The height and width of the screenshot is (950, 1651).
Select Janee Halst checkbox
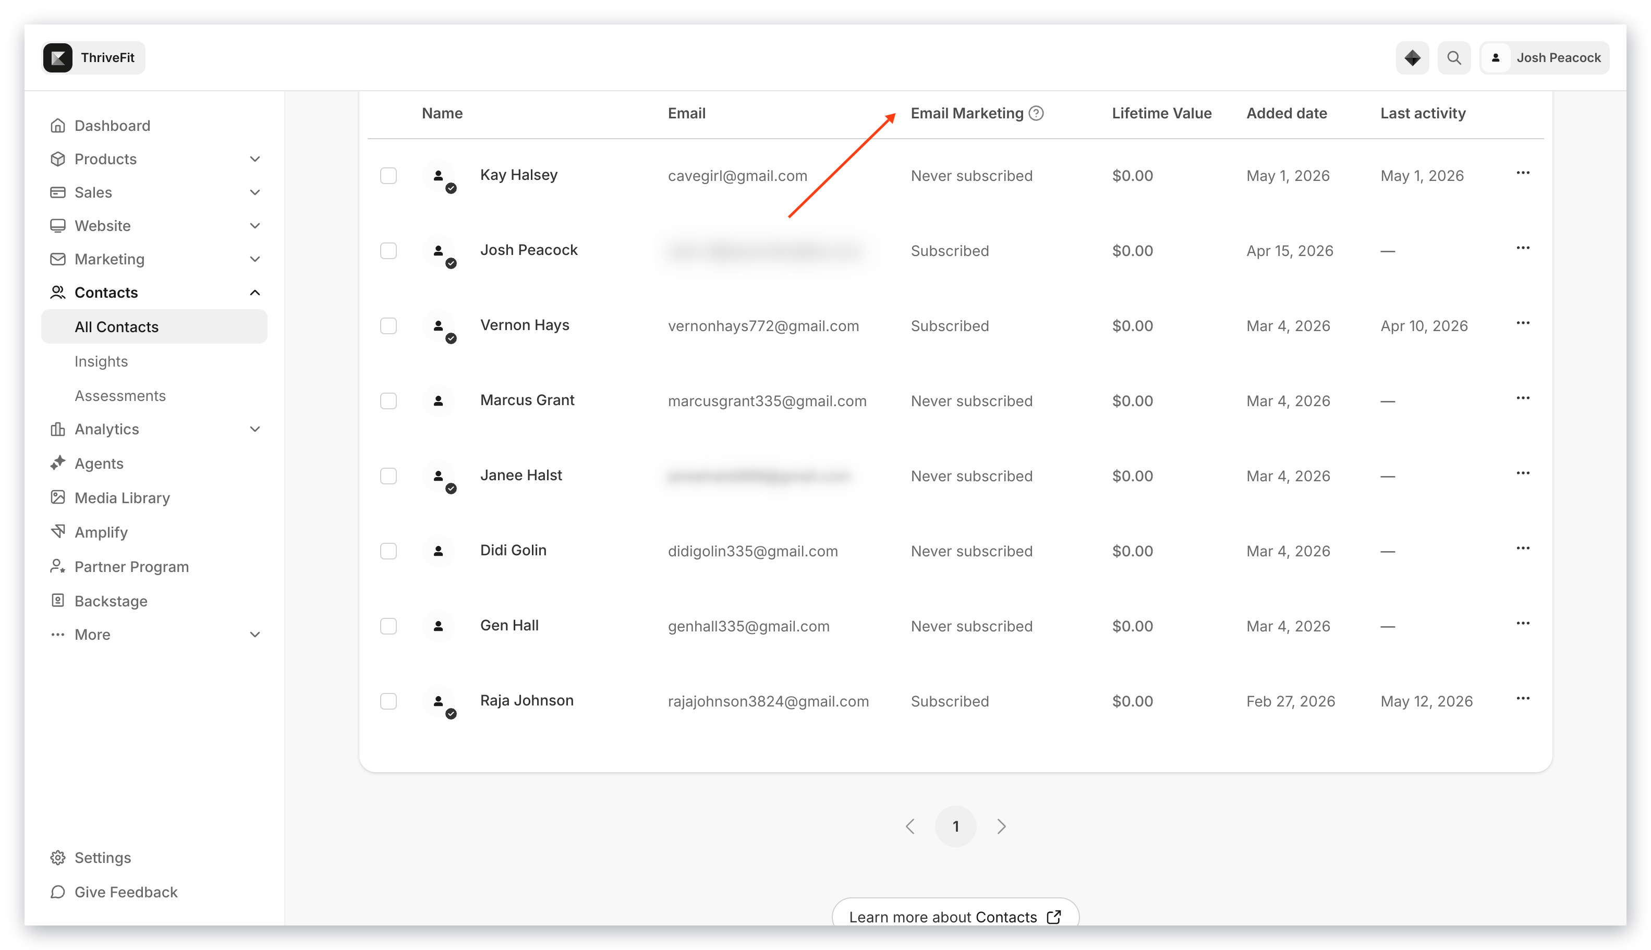click(x=389, y=476)
